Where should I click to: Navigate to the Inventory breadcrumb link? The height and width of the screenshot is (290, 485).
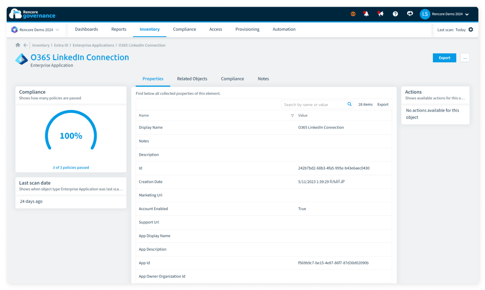click(41, 45)
